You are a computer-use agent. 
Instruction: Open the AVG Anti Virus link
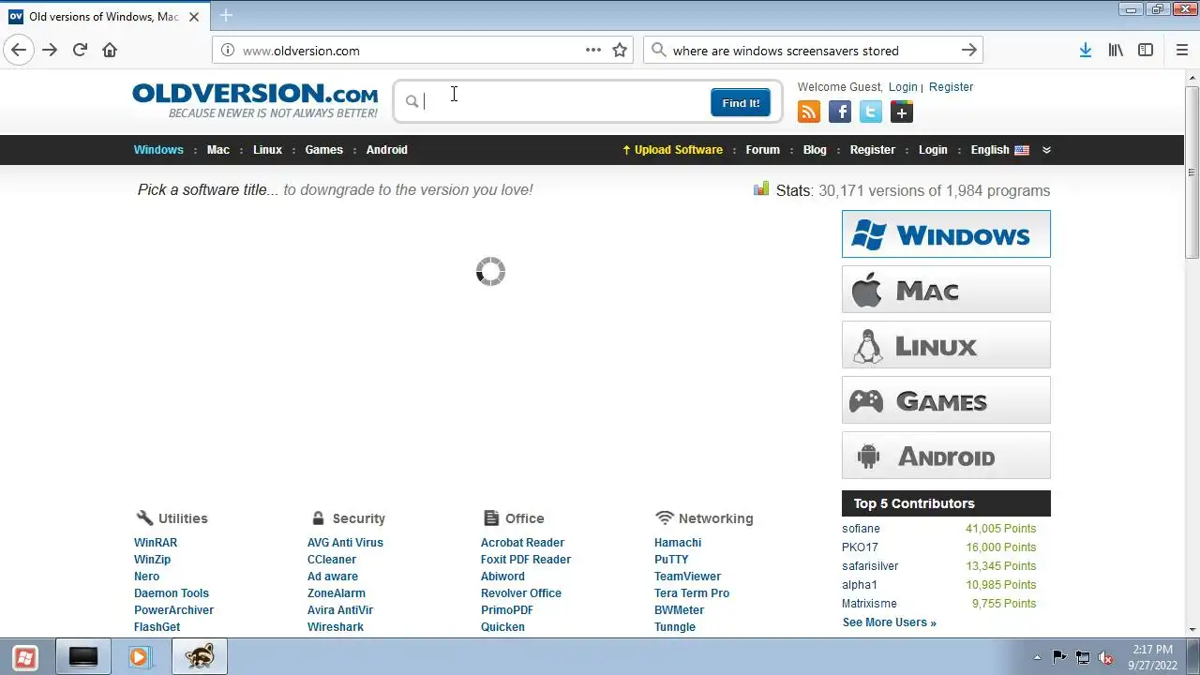point(345,543)
